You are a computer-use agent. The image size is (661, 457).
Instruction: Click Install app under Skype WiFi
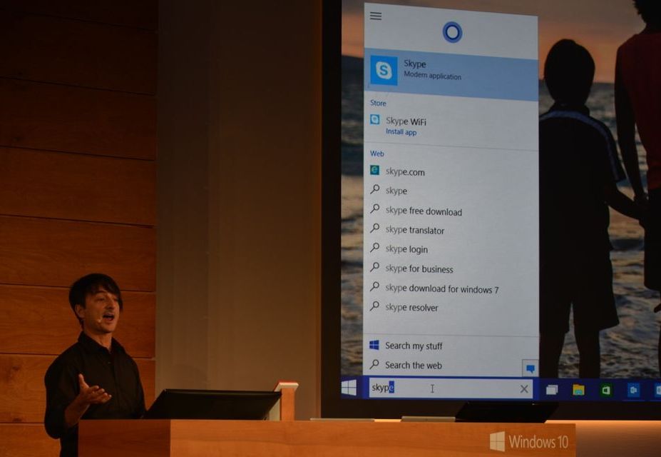[401, 132]
